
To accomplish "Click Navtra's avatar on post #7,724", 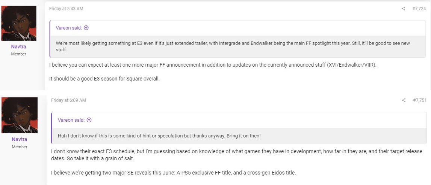I will [x=19, y=23].
